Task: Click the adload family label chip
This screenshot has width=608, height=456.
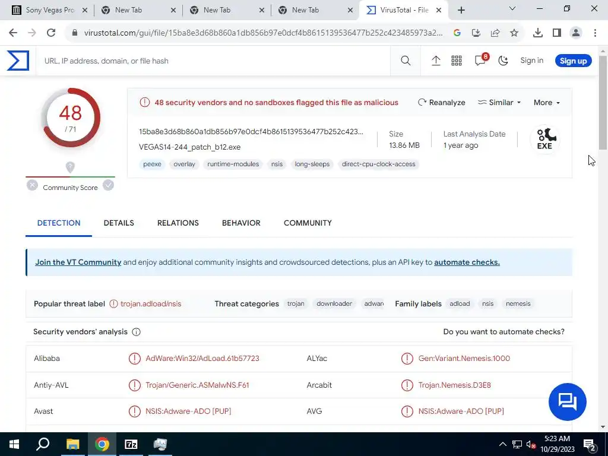Action: (x=460, y=303)
